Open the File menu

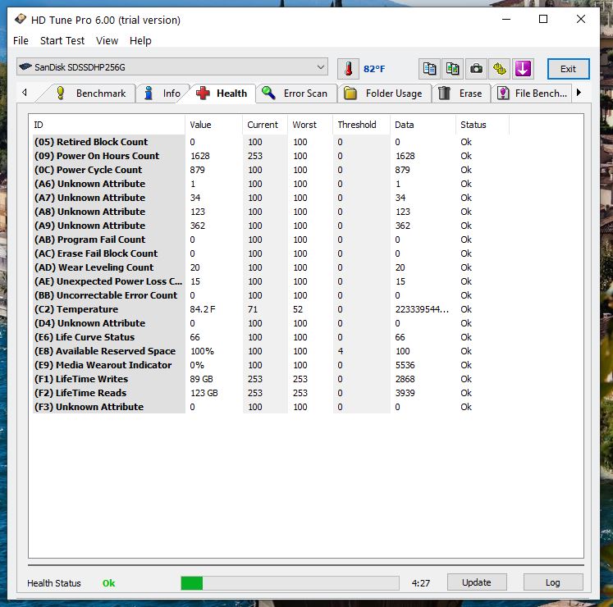pos(21,41)
